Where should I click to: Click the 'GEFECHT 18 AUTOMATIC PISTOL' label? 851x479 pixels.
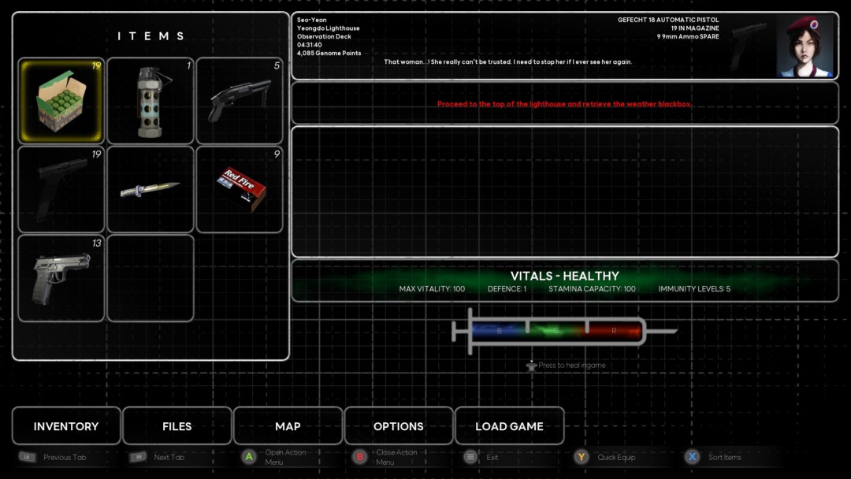pos(668,20)
